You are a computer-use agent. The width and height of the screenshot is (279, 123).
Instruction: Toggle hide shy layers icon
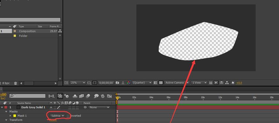coord(75,96)
